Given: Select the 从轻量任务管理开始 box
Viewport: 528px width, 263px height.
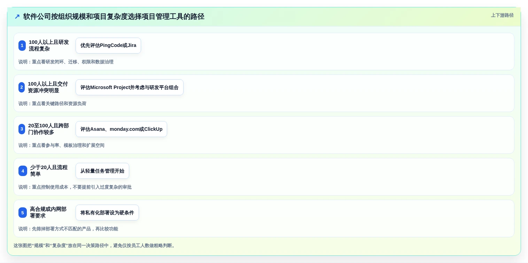Looking at the screenshot, I should click(102, 171).
